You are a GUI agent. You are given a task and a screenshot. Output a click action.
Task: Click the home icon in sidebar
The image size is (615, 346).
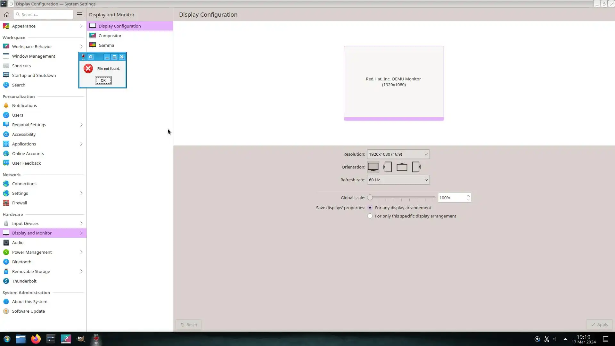6,14
